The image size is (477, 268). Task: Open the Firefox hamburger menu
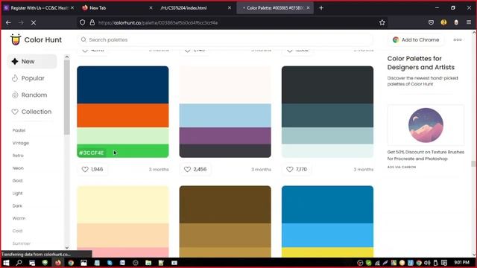(469, 22)
